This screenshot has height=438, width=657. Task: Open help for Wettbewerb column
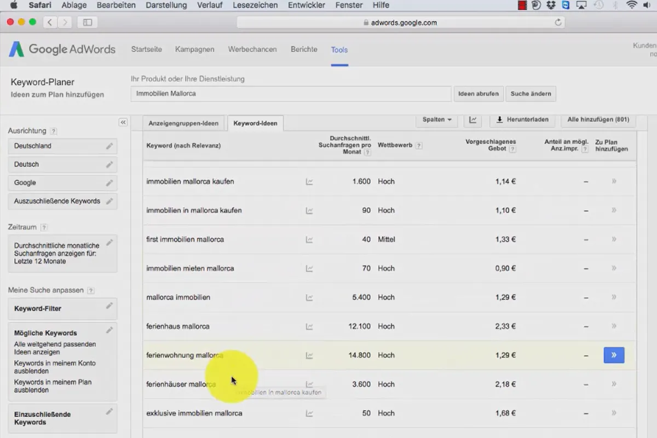pos(419,146)
